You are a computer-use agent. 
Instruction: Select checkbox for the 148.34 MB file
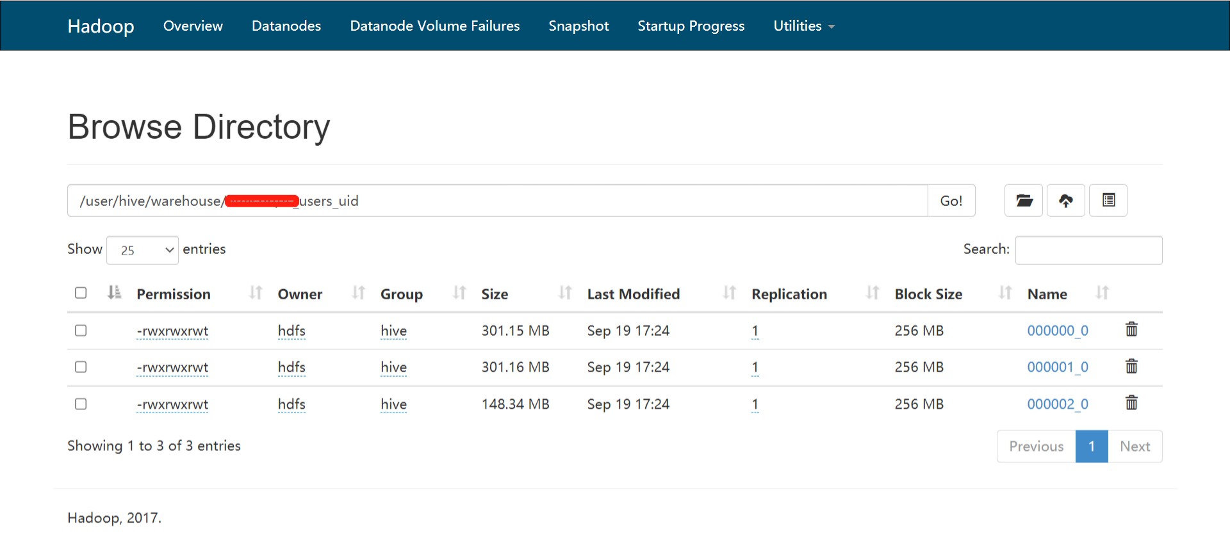[81, 404]
